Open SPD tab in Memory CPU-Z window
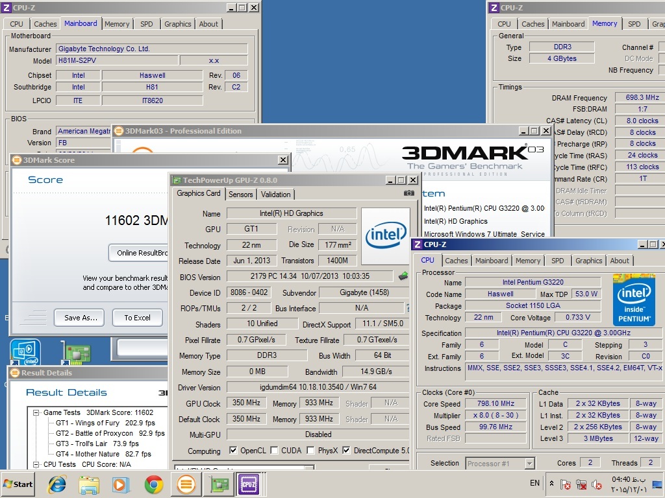The width and height of the screenshot is (665, 498). (634, 24)
